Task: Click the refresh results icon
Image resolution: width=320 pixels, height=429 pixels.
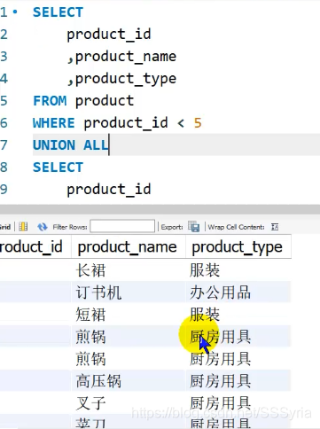Action: pyautogui.click(x=43, y=227)
